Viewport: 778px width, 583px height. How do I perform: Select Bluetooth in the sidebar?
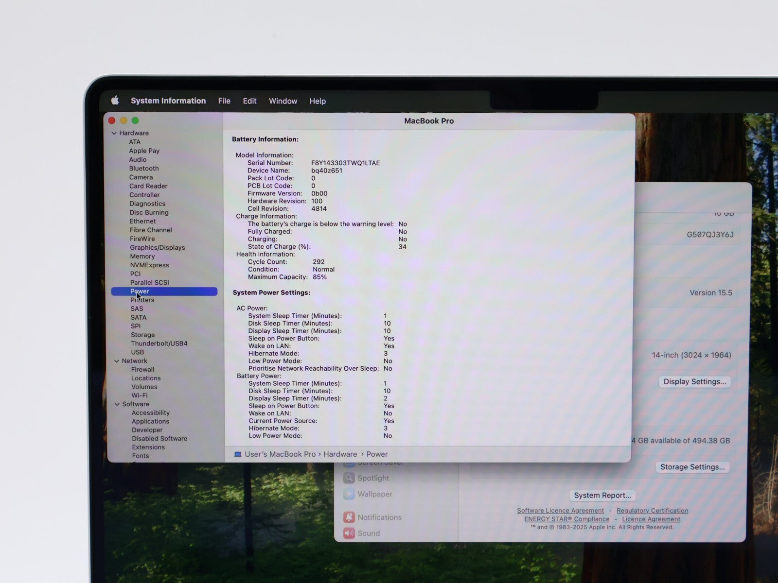tap(144, 168)
